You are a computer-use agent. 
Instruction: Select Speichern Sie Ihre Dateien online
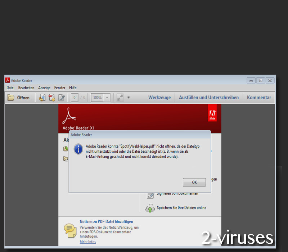(x=181, y=208)
